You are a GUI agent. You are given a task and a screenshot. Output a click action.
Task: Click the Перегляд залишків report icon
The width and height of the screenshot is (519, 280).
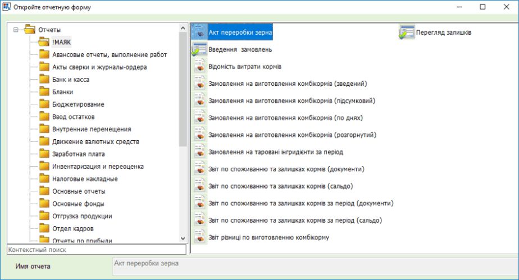(x=406, y=33)
